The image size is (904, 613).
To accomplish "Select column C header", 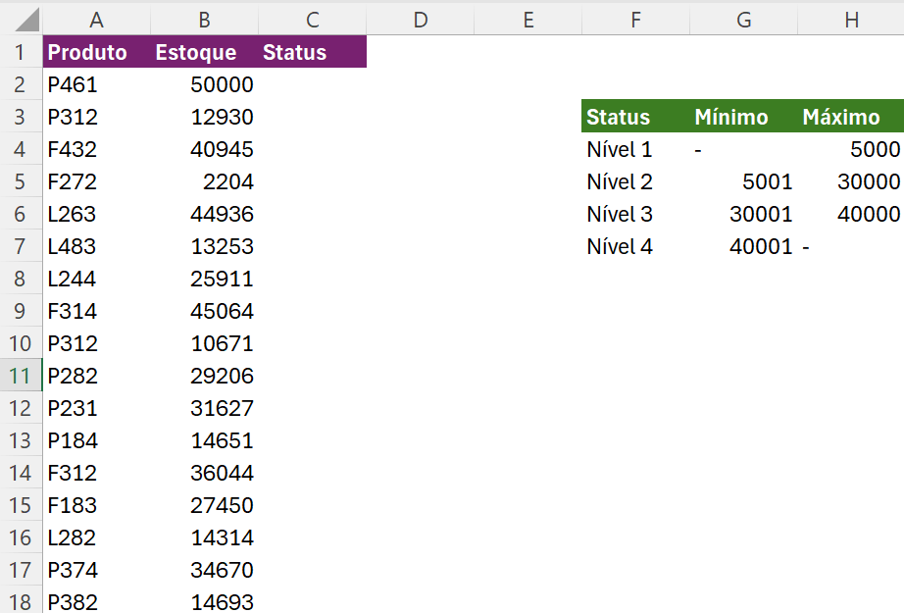I will [x=313, y=20].
